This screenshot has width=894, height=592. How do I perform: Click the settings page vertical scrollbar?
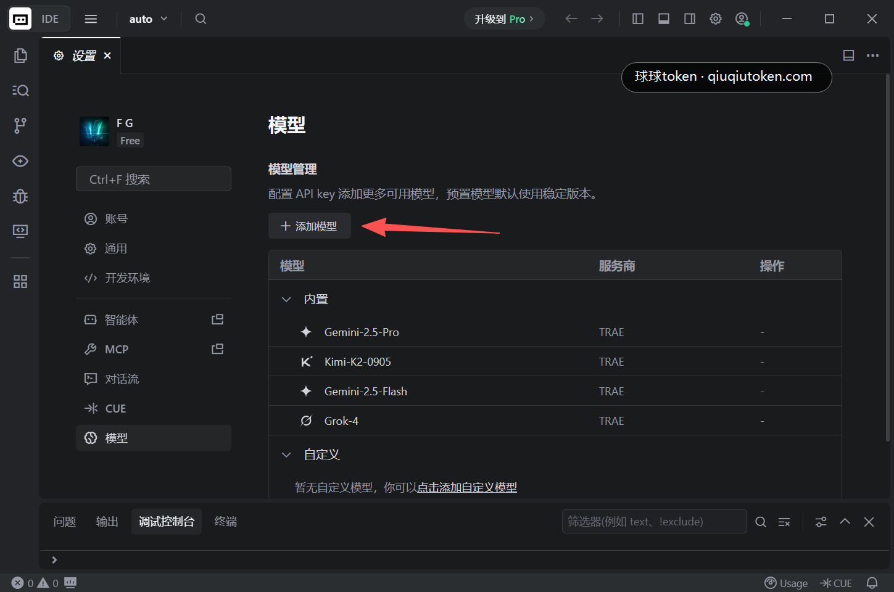tap(888, 259)
